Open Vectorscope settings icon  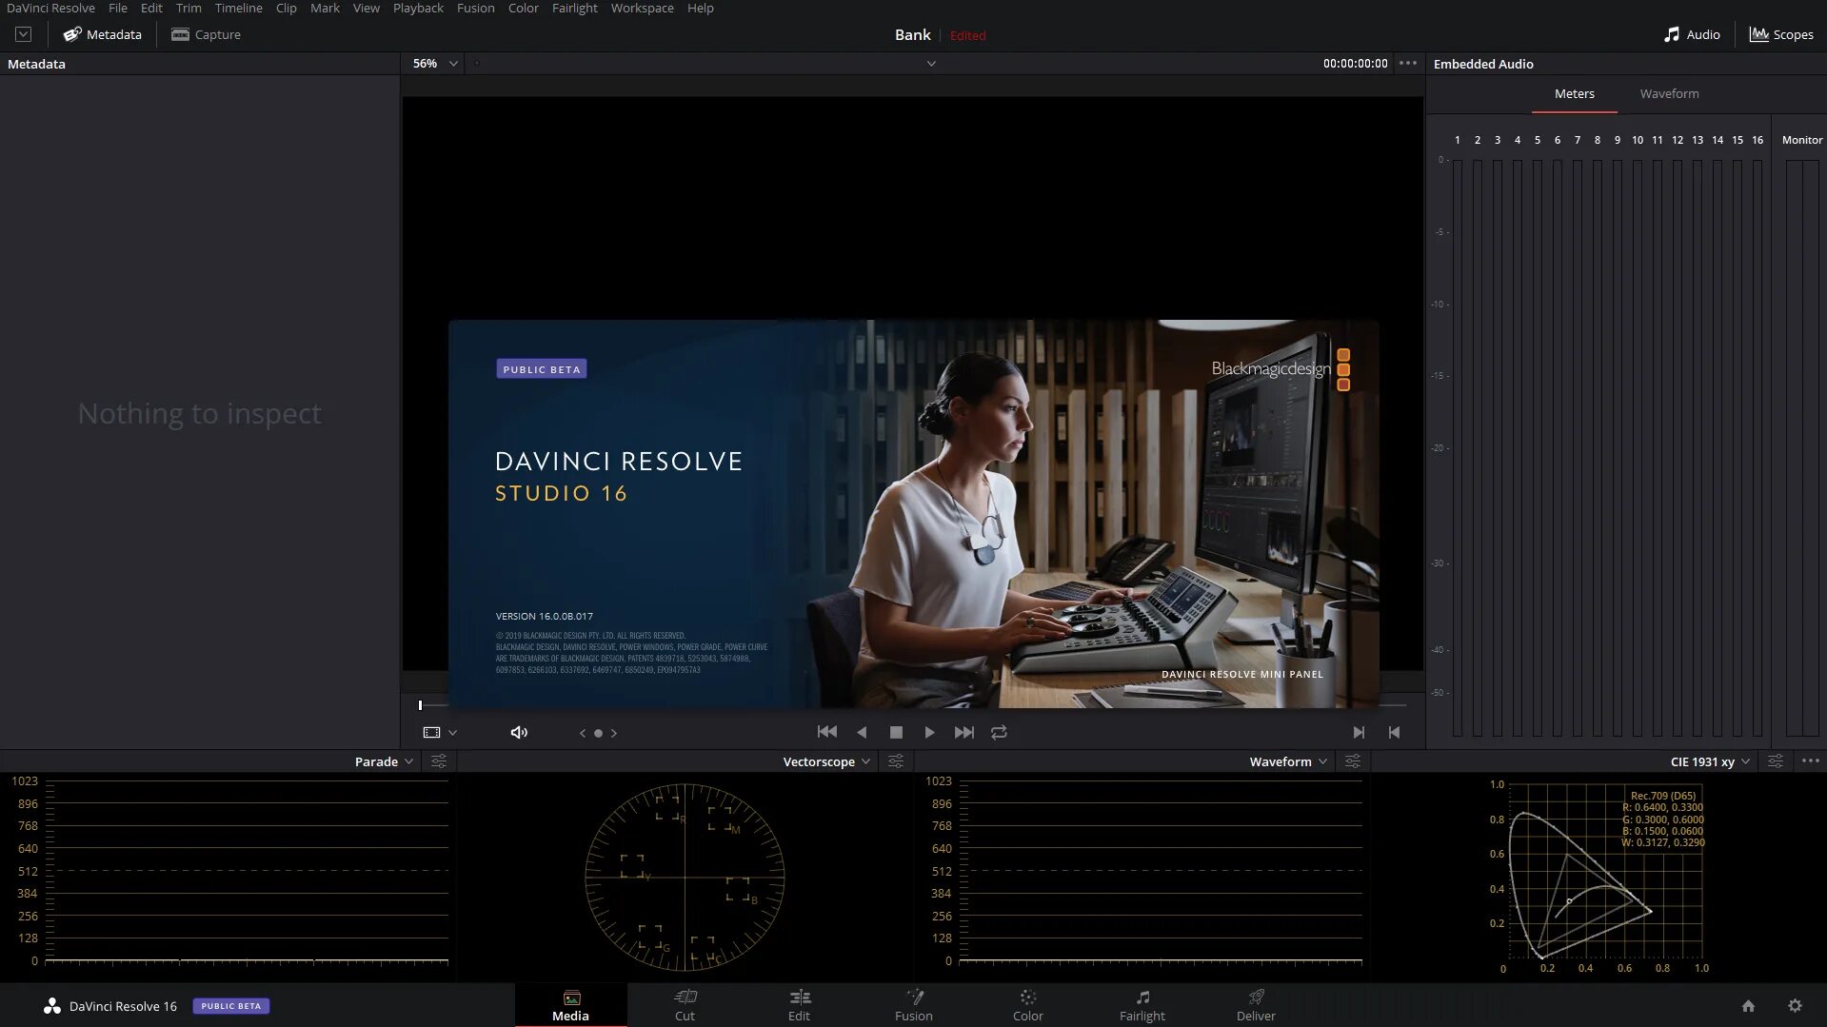pyautogui.click(x=896, y=761)
